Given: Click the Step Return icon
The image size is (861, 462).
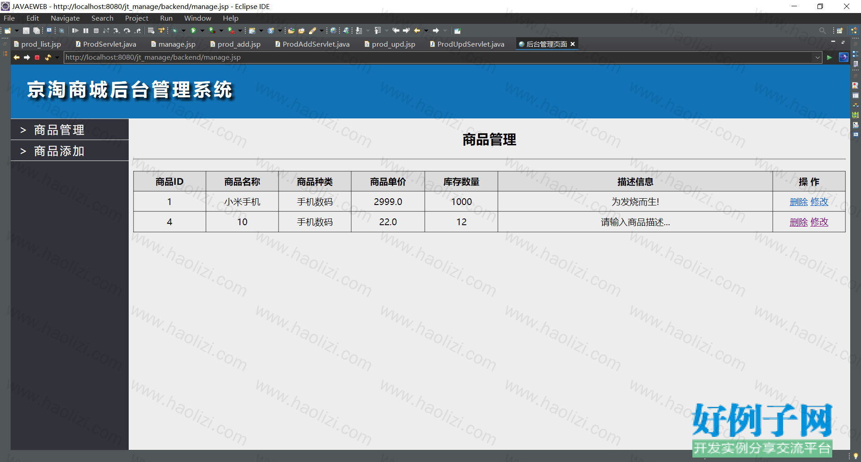Looking at the screenshot, I should [138, 31].
